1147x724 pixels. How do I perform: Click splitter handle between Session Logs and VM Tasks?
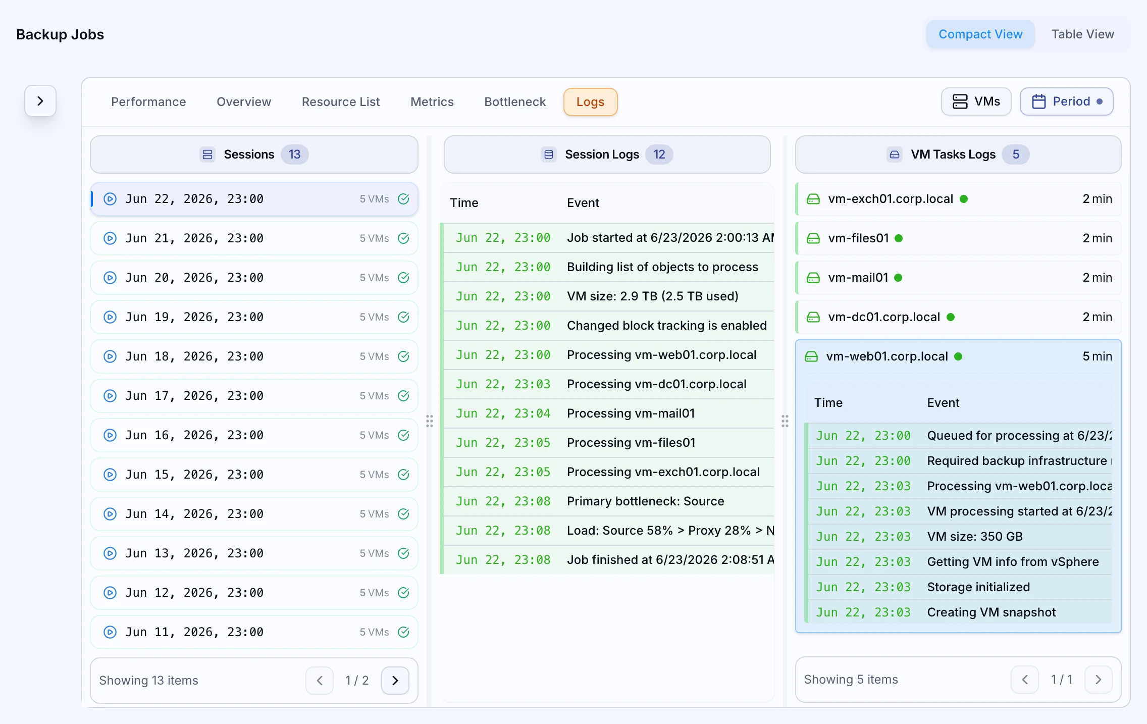click(x=785, y=421)
